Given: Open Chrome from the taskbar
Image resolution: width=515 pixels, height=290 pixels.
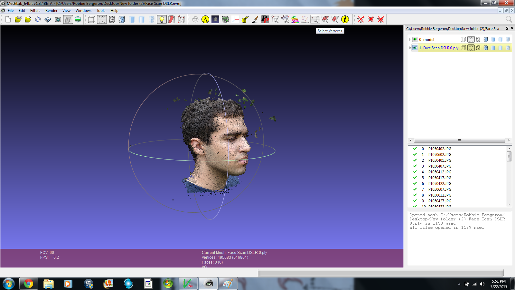Looking at the screenshot, I should click(x=28, y=284).
